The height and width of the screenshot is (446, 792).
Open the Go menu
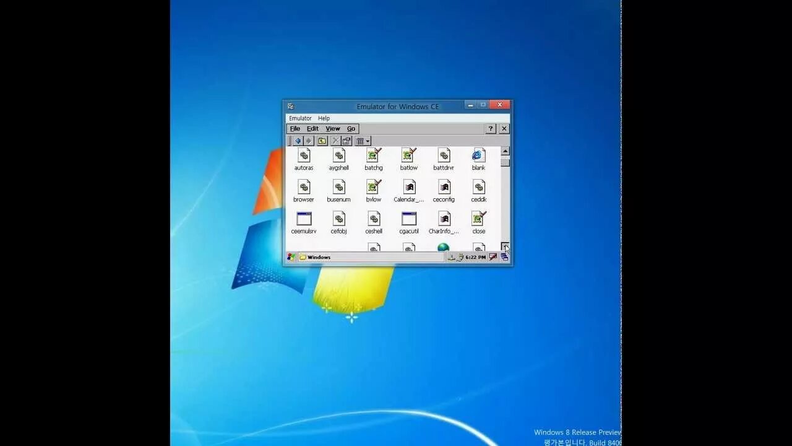pyautogui.click(x=351, y=129)
